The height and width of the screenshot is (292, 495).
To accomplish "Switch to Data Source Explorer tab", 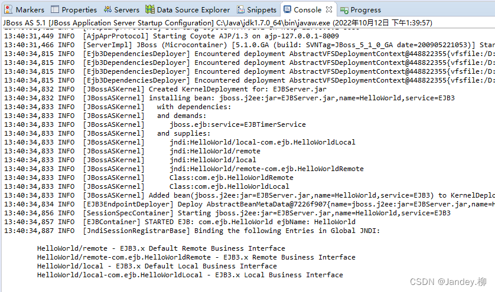I will (x=187, y=10).
